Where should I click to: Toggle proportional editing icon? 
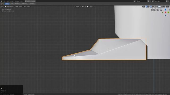91,7
